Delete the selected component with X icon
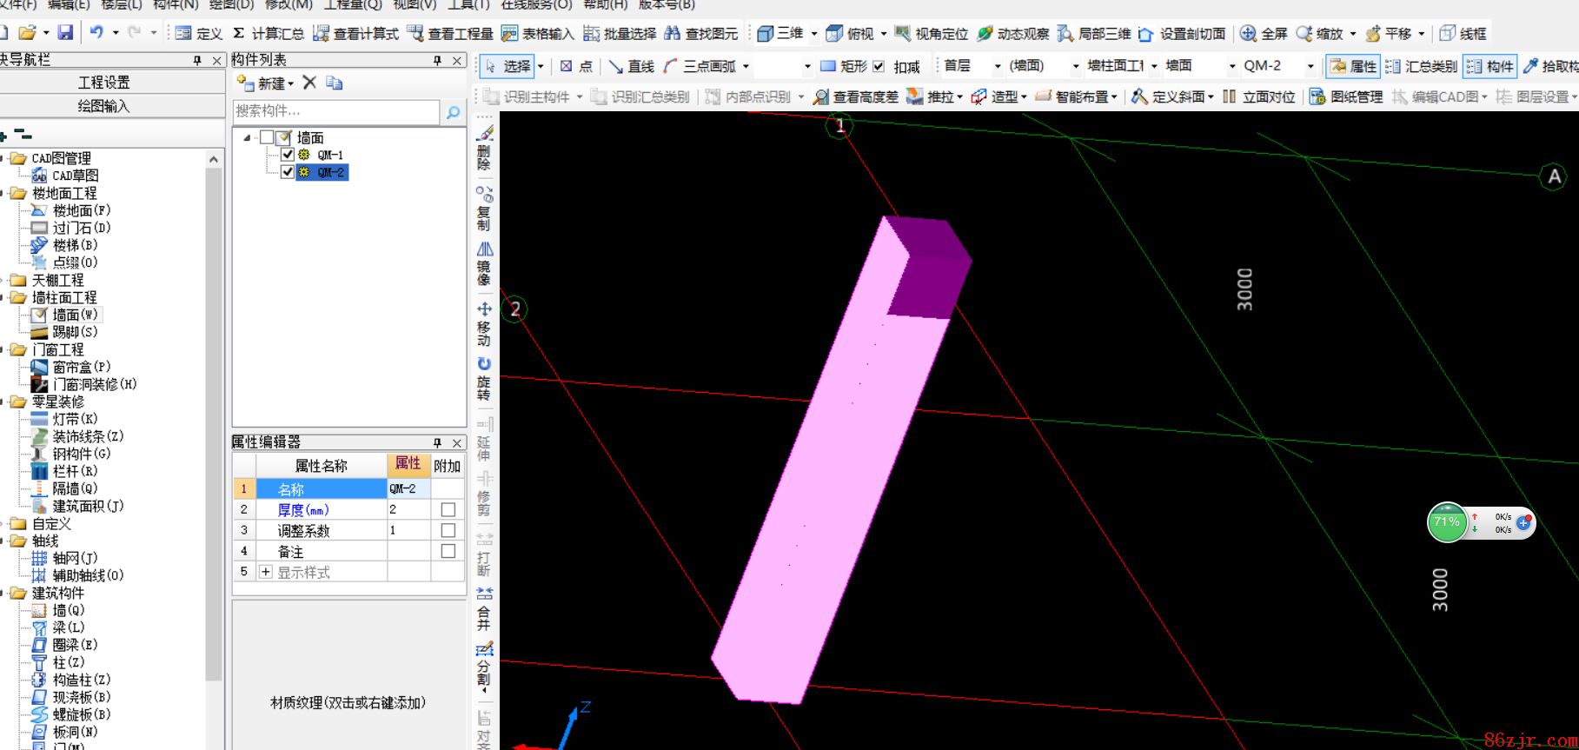The height and width of the screenshot is (750, 1579). (309, 83)
